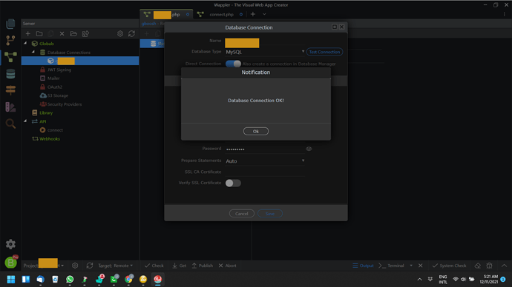Click the SSL CA Certificate field
This screenshot has width=512, height=287.
point(265,172)
